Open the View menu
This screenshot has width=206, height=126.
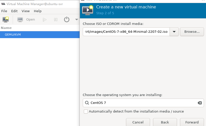point(26,11)
